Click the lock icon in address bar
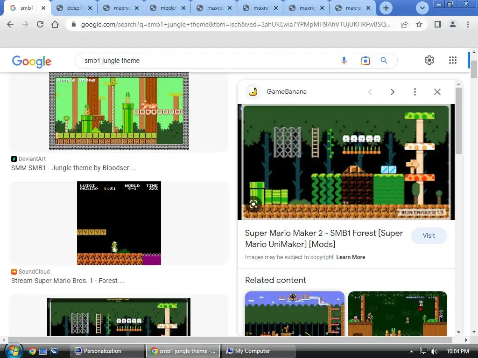The width and height of the screenshot is (478, 358). (73, 24)
